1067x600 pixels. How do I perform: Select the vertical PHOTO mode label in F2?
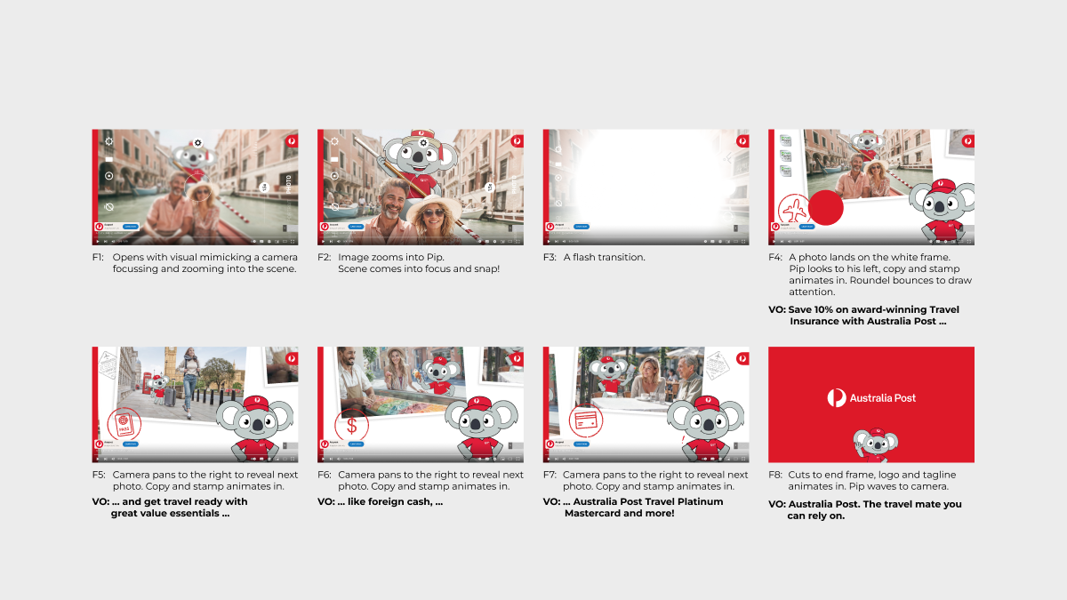point(513,184)
